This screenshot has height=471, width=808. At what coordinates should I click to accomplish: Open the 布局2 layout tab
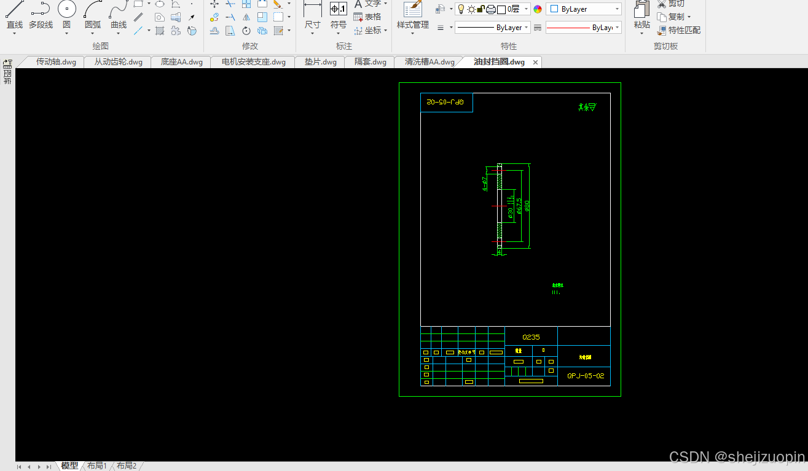click(127, 466)
